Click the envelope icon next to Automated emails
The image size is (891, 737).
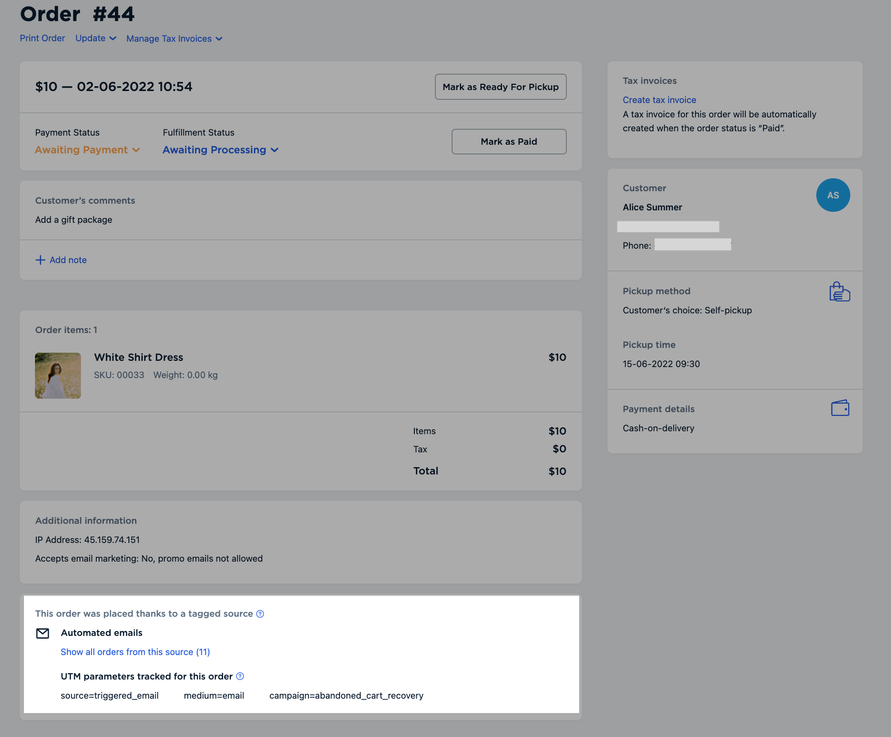coord(43,633)
